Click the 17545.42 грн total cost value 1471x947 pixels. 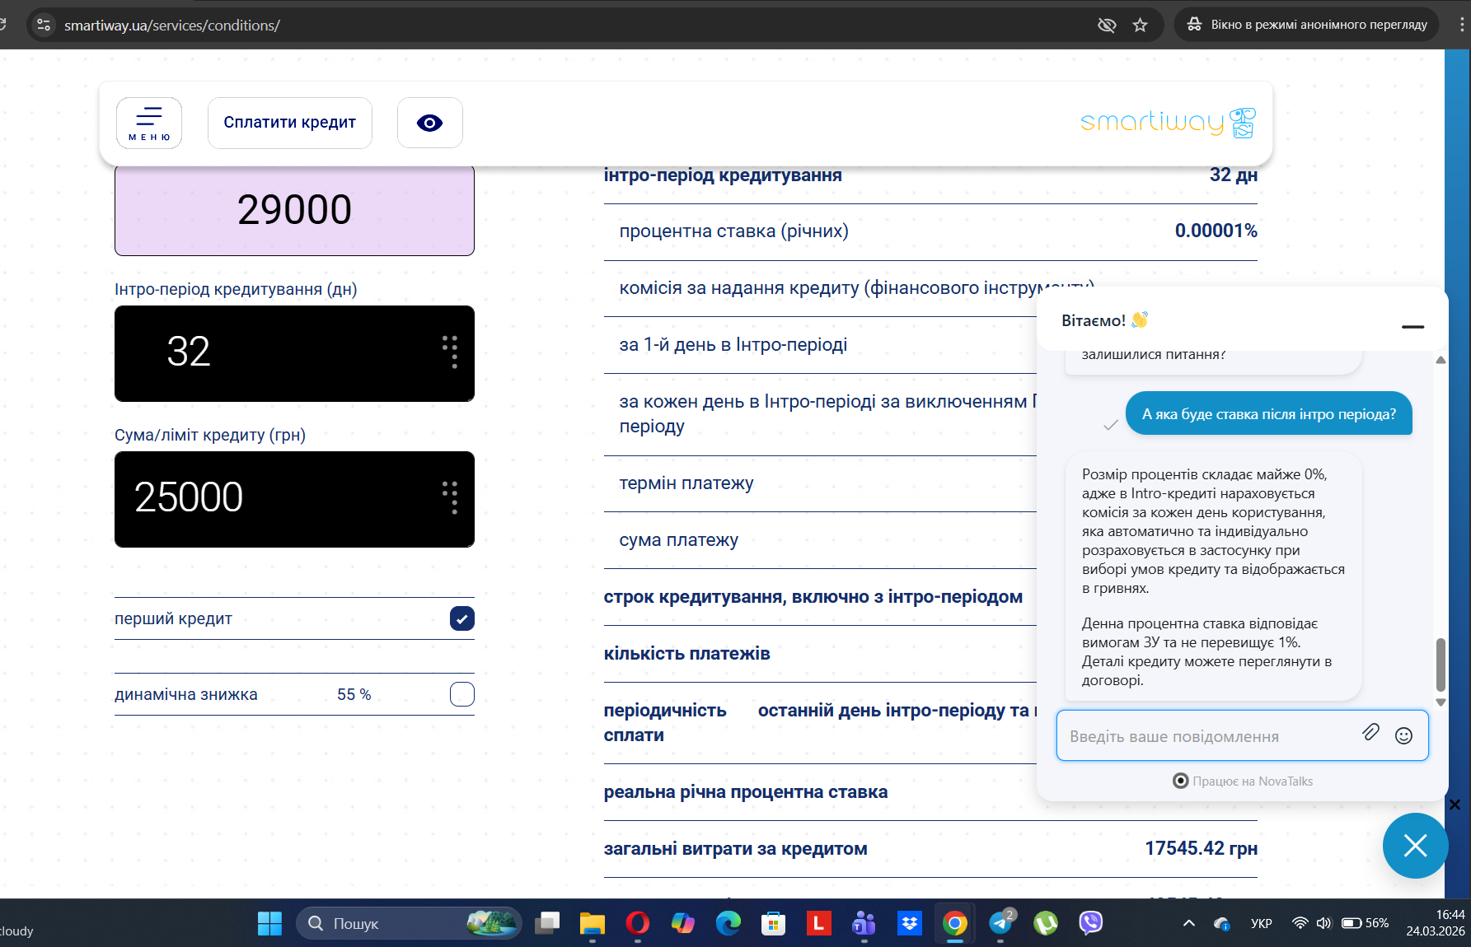coord(1202,848)
